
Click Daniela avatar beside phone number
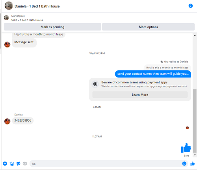click(7, 121)
